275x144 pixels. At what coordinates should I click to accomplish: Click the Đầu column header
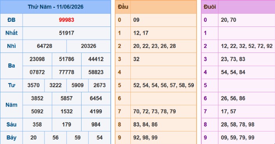pyautogui.click(x=123, y=7)
